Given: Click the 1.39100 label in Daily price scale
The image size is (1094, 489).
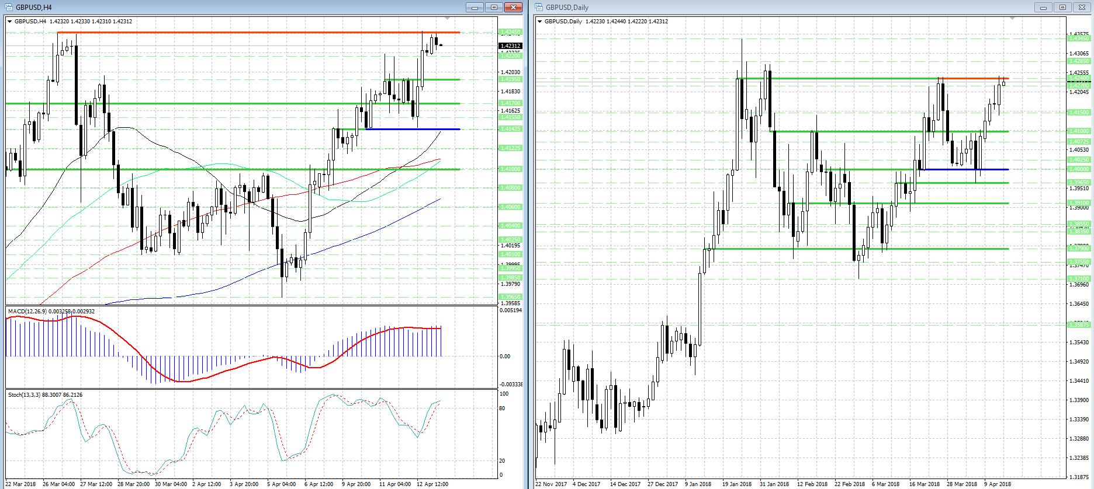Looking at the screenshot, I should tap(1079, 203).
